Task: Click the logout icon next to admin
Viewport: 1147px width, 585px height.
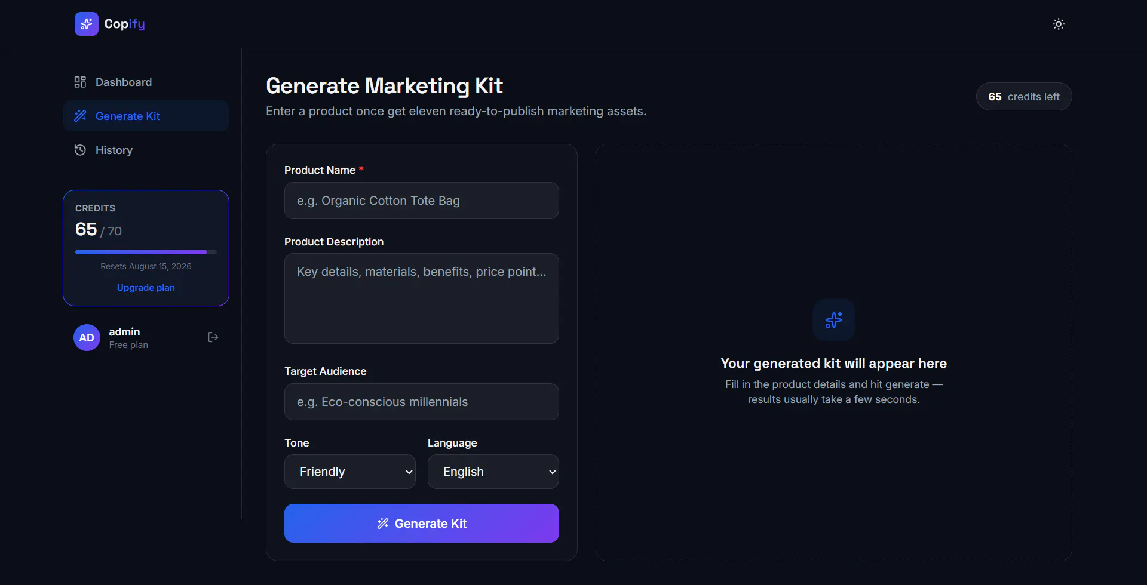Action: click(x=213, y=337)
